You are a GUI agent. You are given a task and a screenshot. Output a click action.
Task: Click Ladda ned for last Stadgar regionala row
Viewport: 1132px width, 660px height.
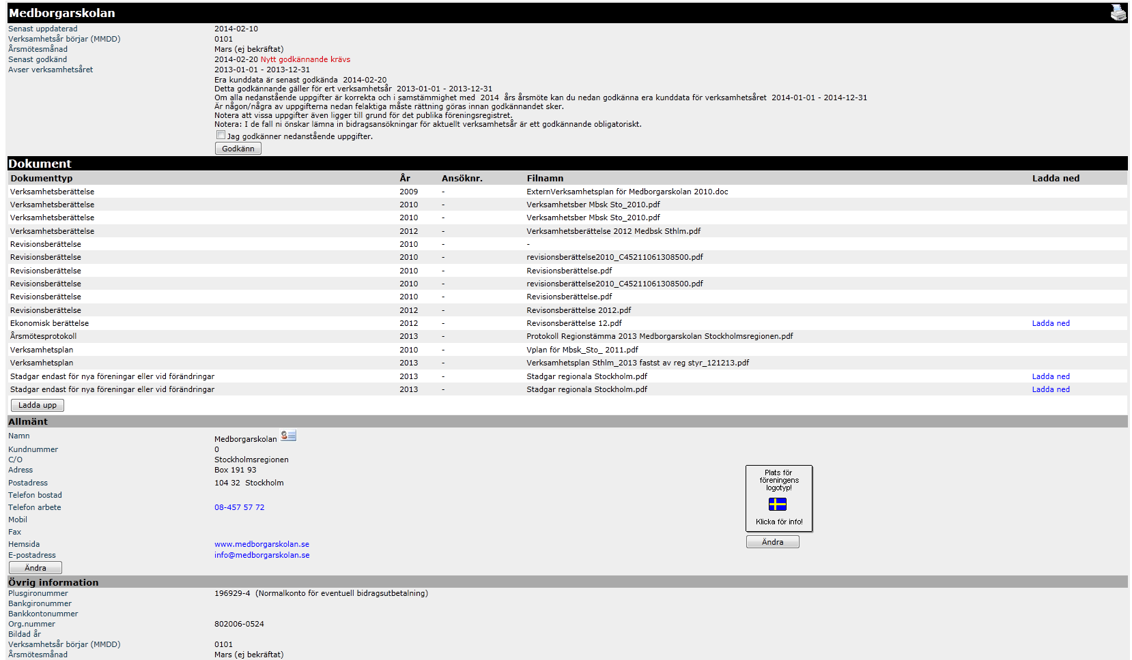pos(1051,389)
